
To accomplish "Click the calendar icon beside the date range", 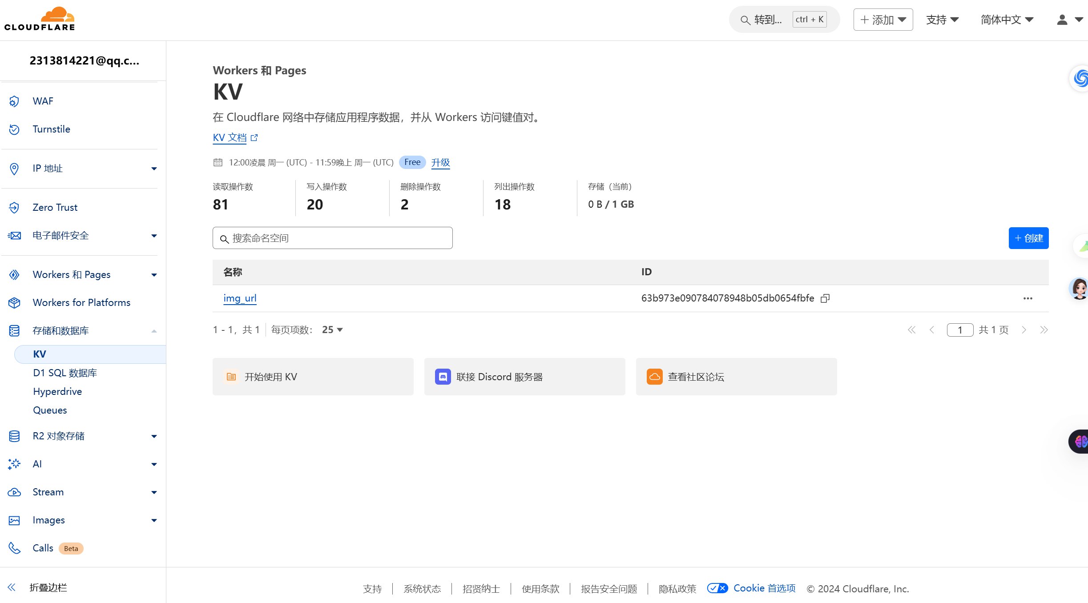I will pyautogui.click(x=218, y=162).
